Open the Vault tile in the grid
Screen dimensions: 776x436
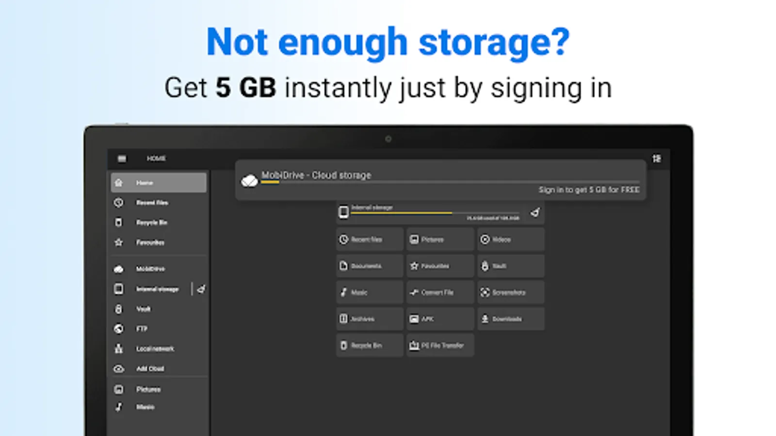[511, 266]
